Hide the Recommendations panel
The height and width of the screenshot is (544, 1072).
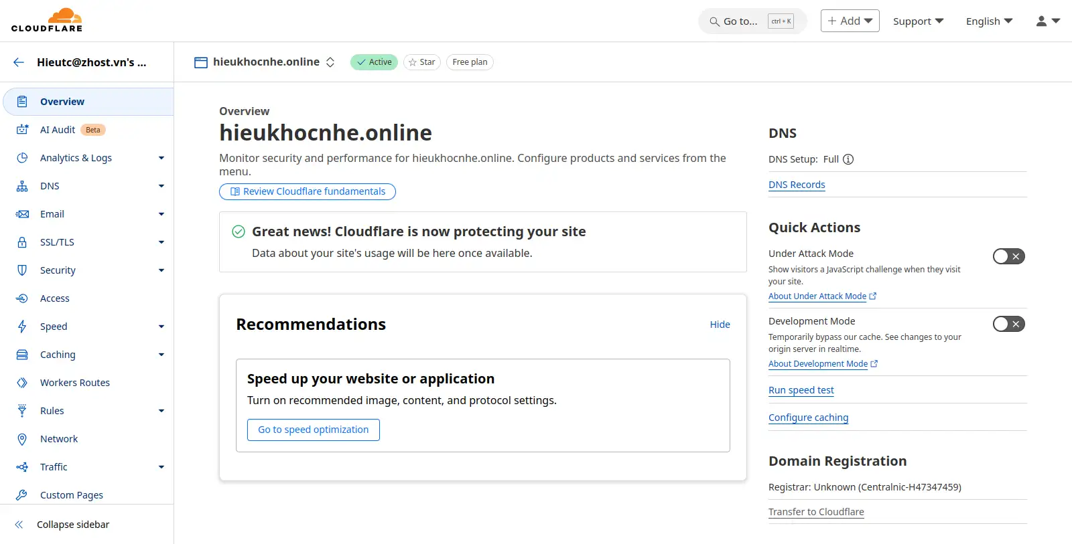pyautogui.click(x=720, y=325)
